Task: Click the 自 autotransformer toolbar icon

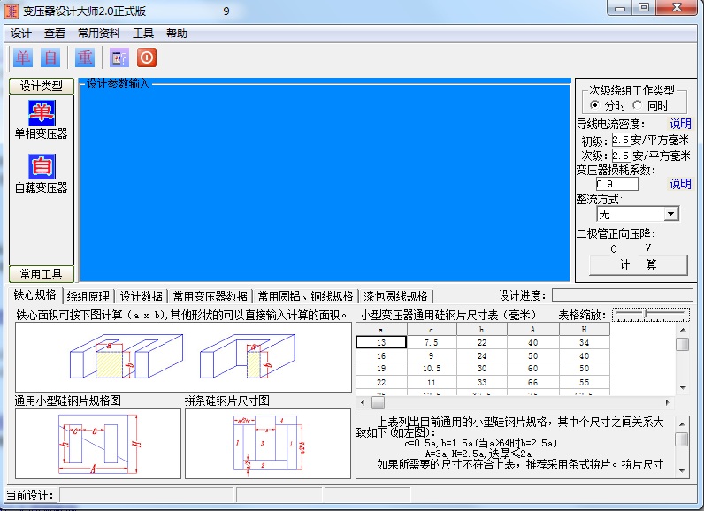Action: pyautogui.click(x=51, y=57)
